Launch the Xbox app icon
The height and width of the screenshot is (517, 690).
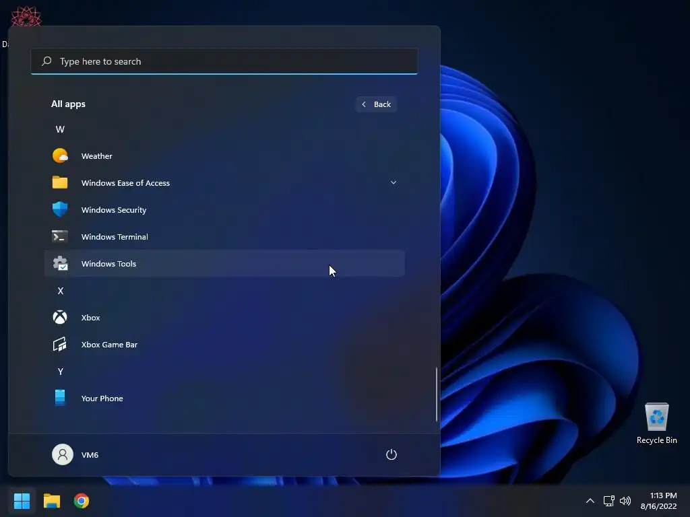point(60,317)
